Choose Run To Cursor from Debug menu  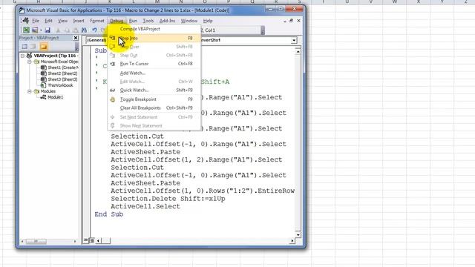(154, 64)
